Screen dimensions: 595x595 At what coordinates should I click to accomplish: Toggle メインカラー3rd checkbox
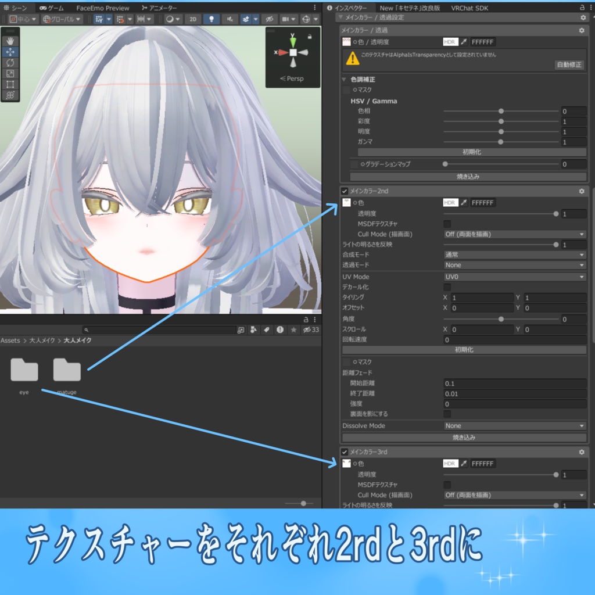[344, 452]
